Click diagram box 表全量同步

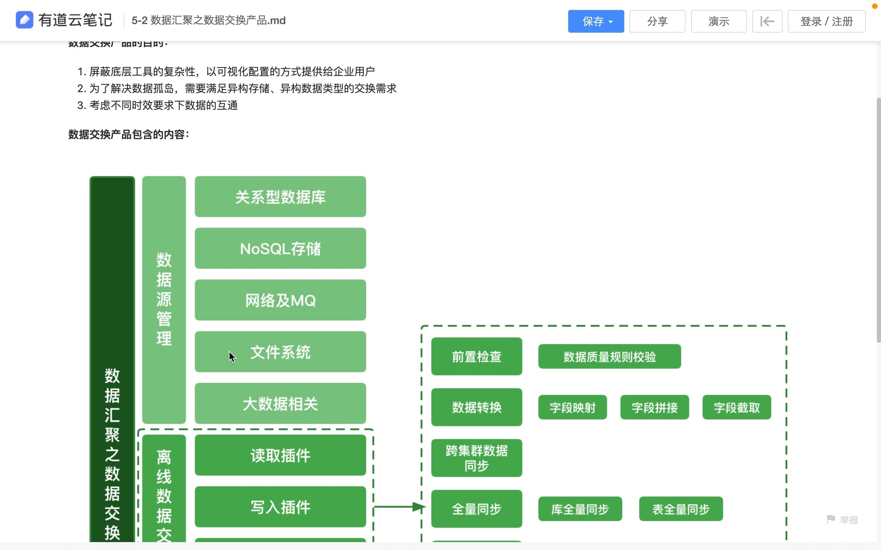[681, 509]
